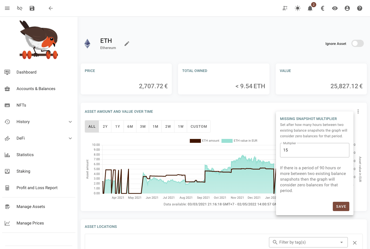The height and width of the screenshot is (249, 370).
Task: Click the ASSET LOCATIONS heading
Action: pos(101,227)
